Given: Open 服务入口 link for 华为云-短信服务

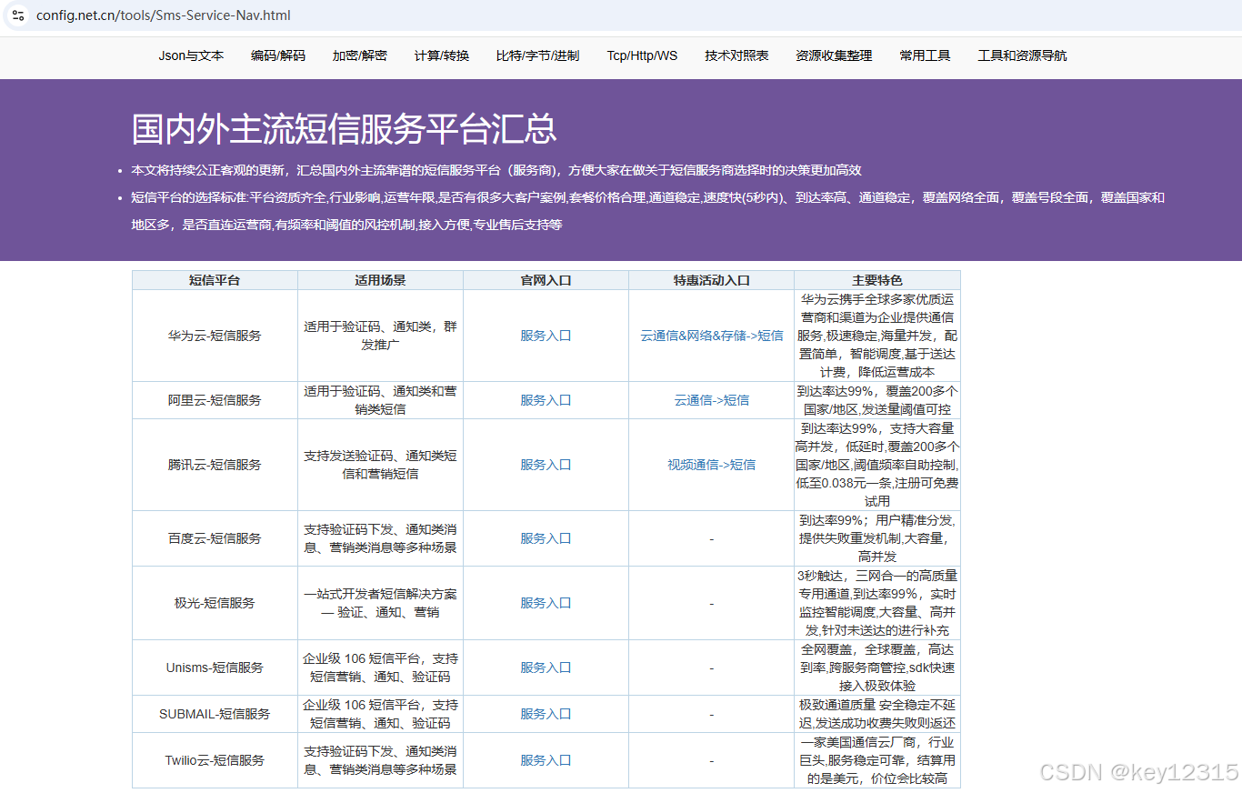Looking at the screenshot, I should (546, 336).
